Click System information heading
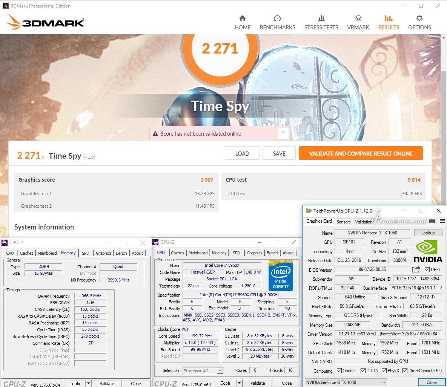 pyautogui.click(x=44, y=227)
